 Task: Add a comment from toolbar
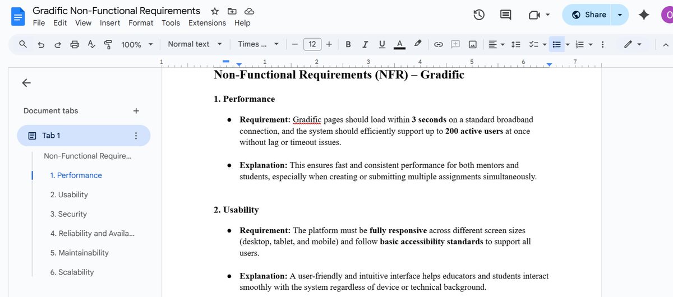[456, 44]
